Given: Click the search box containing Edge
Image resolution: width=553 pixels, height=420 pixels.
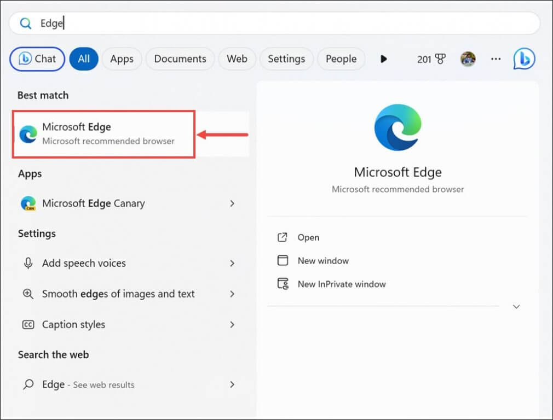Looking at the screenshot, I should click(274, 24).
